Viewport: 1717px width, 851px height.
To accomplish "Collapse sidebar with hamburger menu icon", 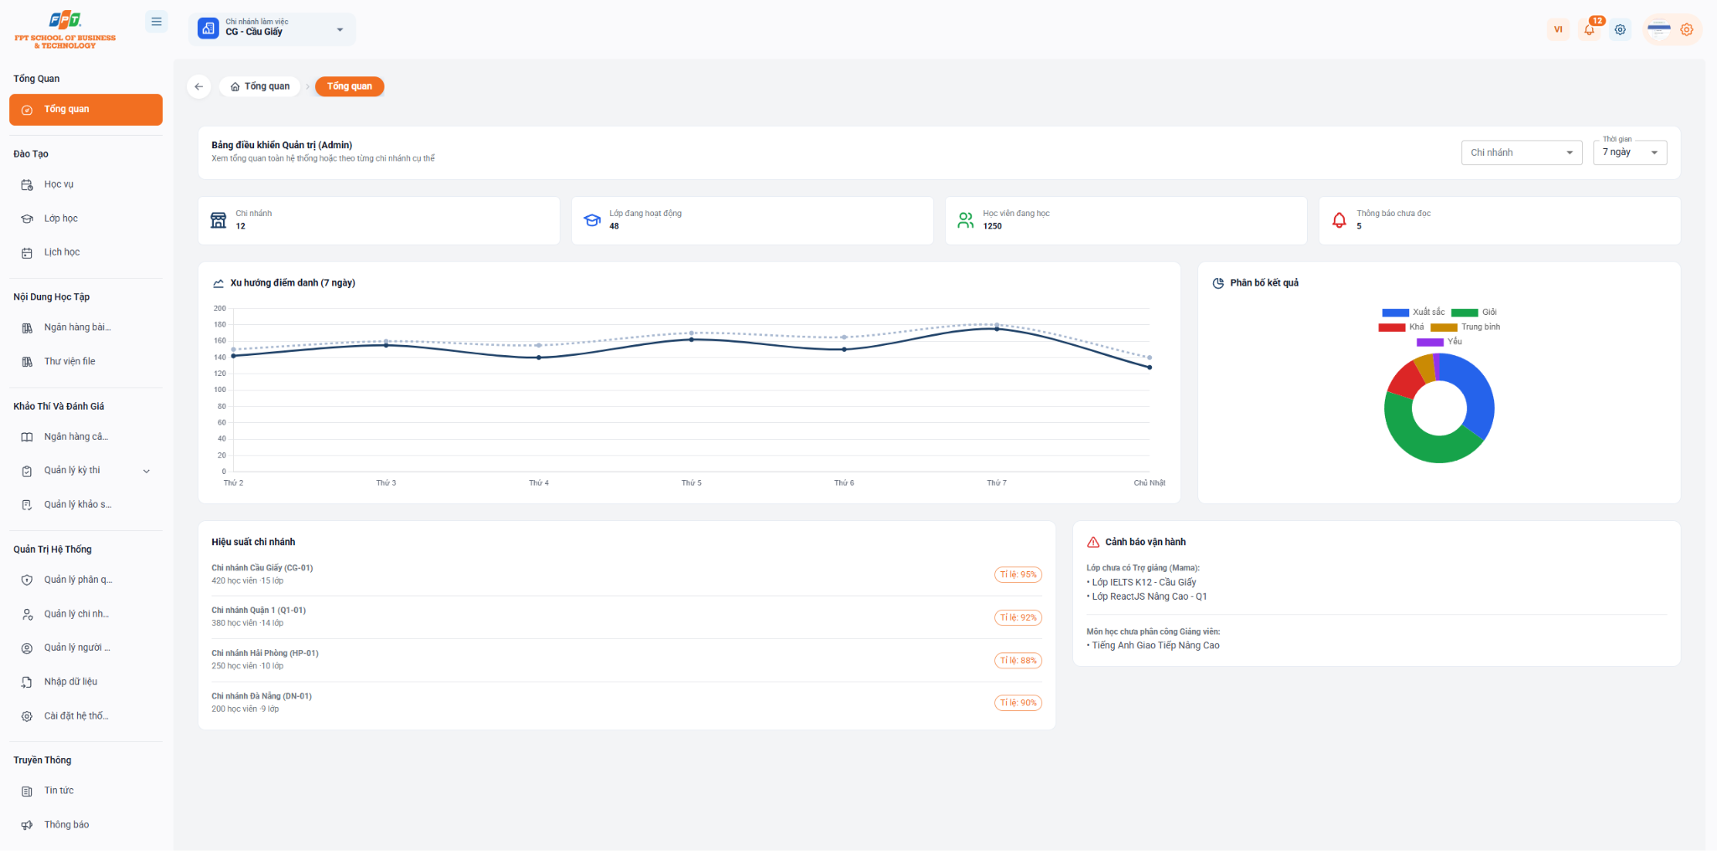I will tap(156, 22).
